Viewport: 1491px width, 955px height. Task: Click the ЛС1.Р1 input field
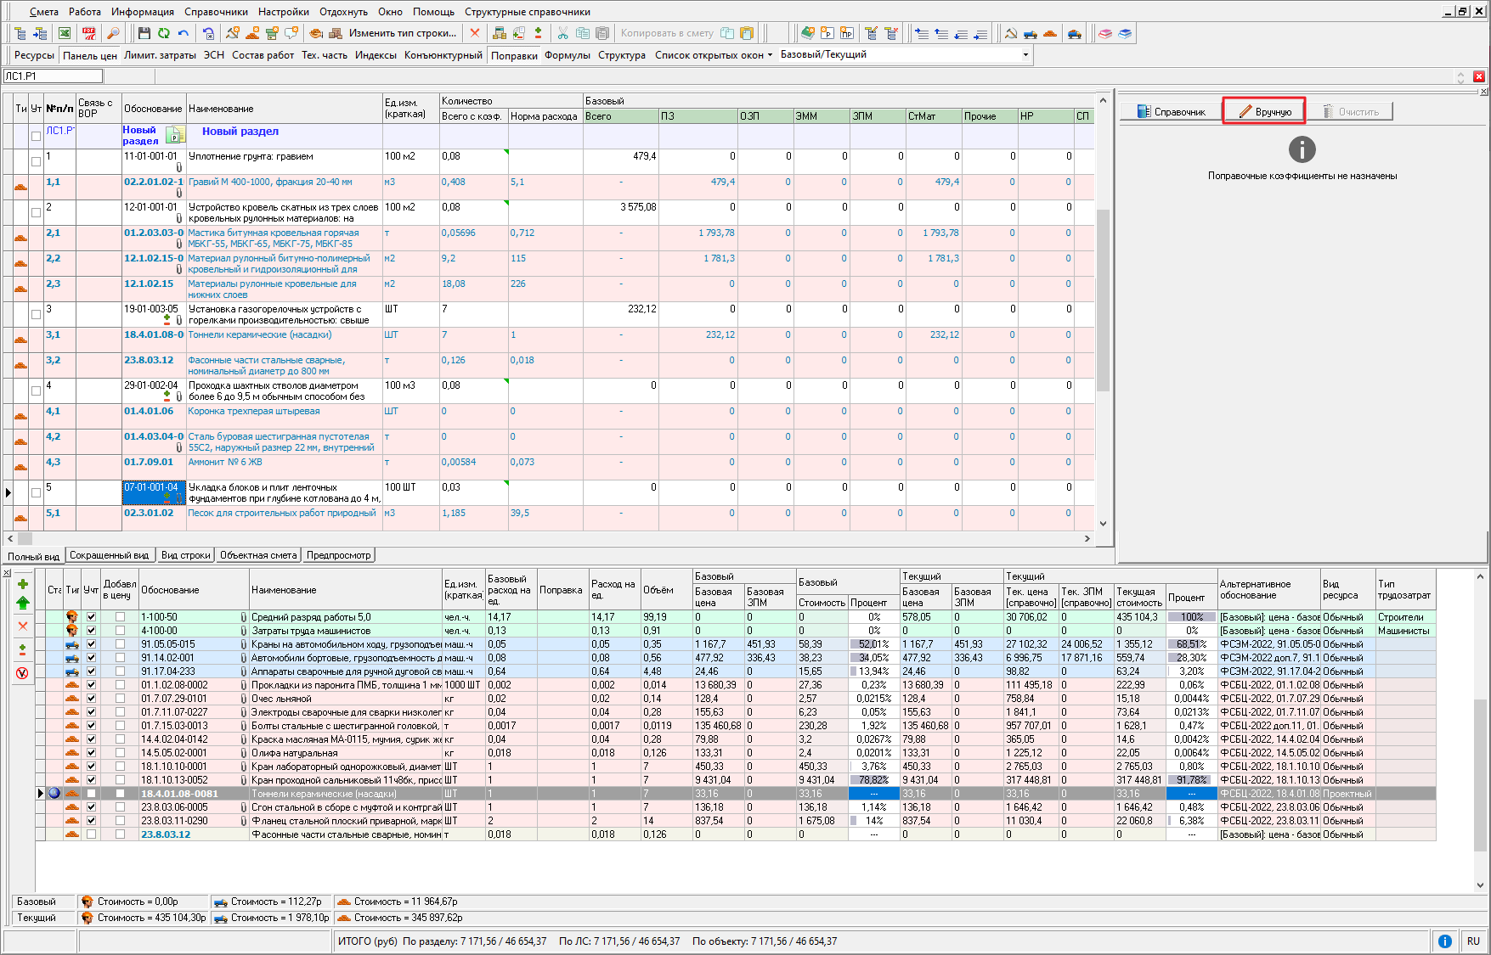(x=53, y=76)
